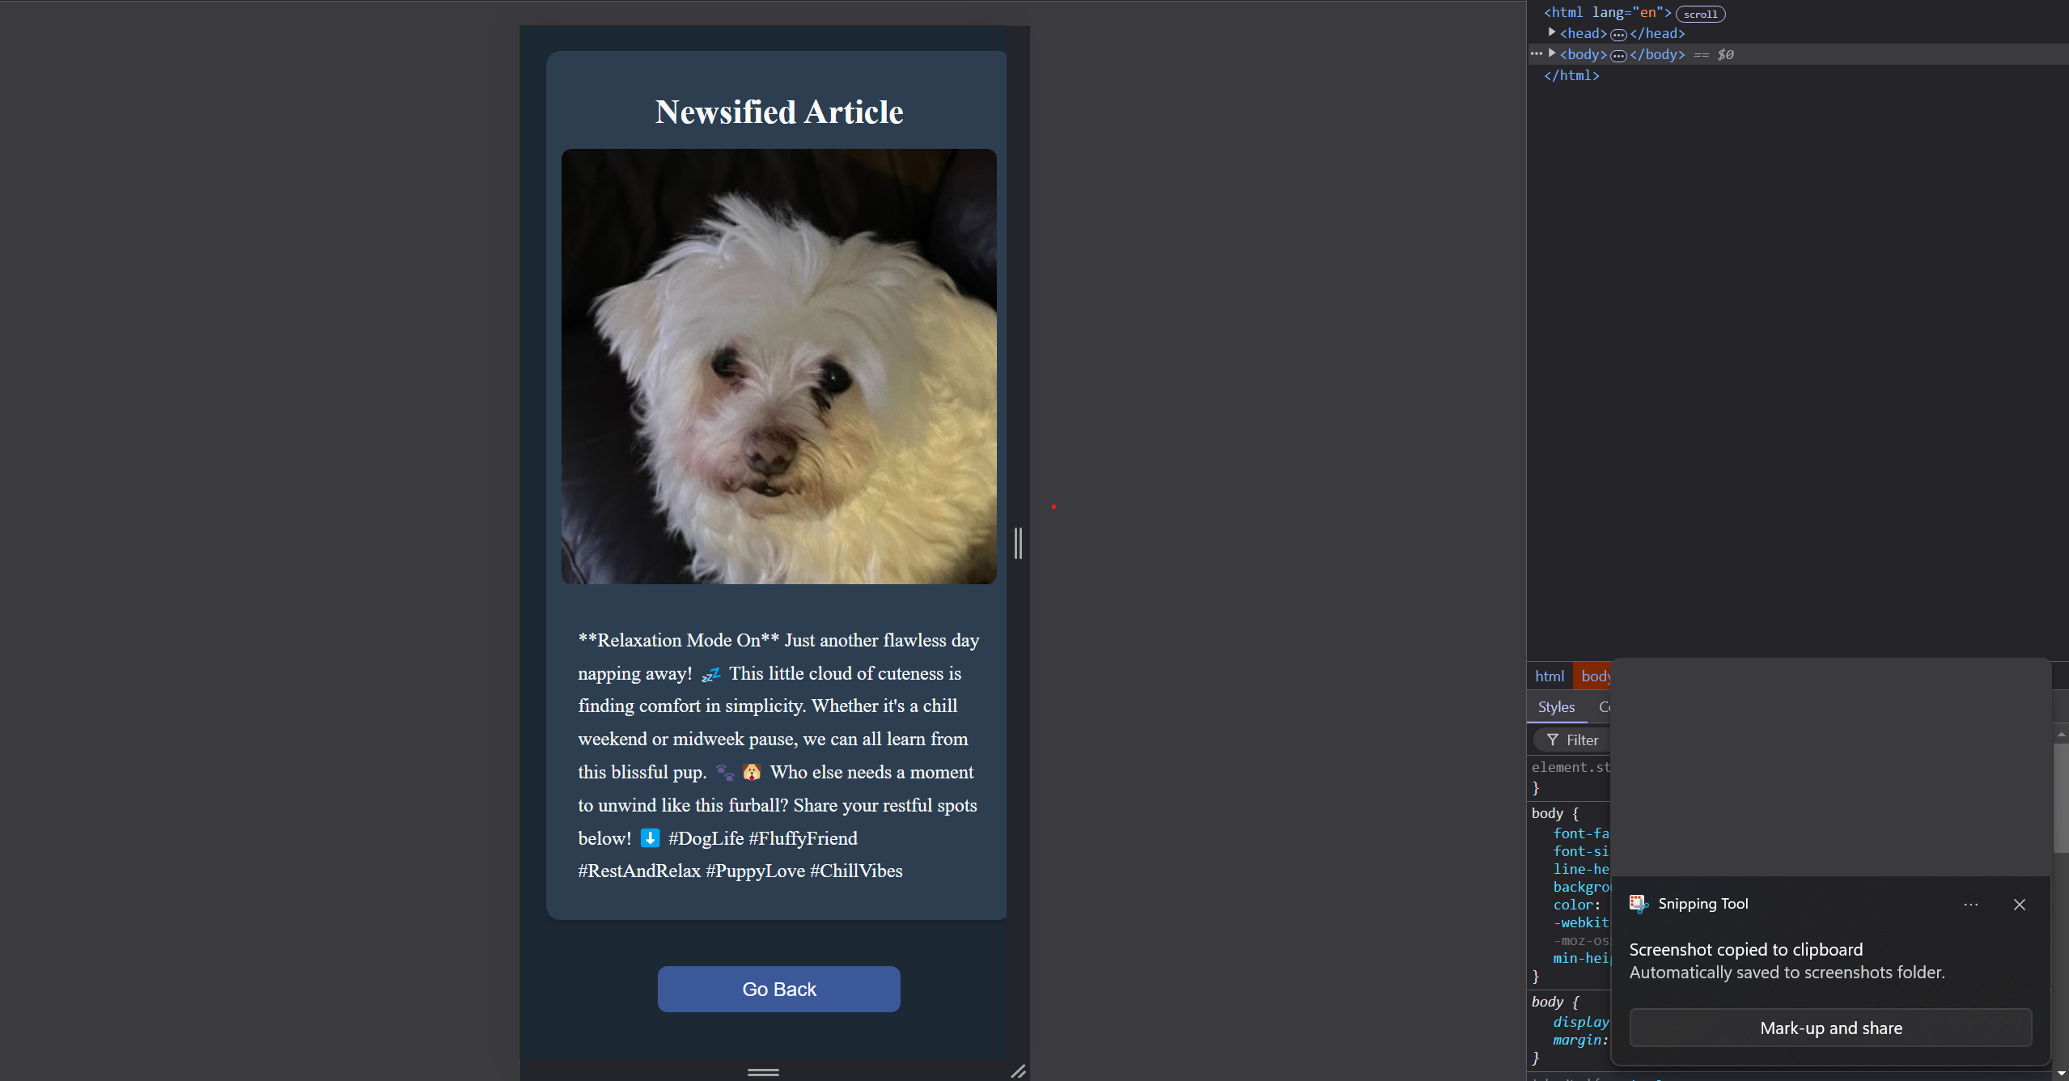Grab the device viewport right-edge resize handle
Viewport: 2069px width, 1081px height.
(1018, 543)
